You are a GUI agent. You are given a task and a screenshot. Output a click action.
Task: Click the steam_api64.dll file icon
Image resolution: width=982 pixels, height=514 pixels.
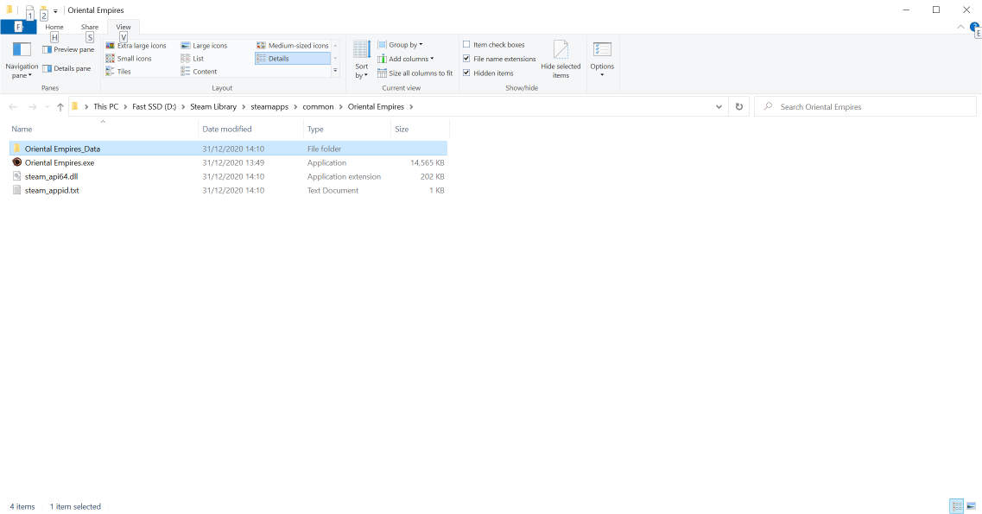[17, 176]
